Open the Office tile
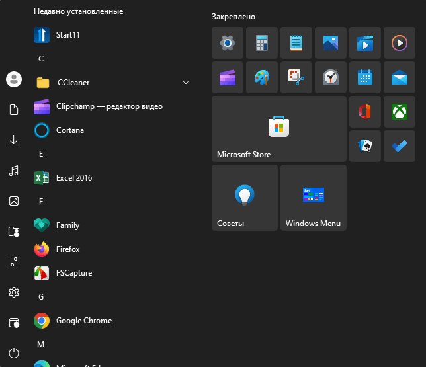Image resolution: width=426 pixels, height=367 pixels. pyautogui.click(x=365, y=112)
